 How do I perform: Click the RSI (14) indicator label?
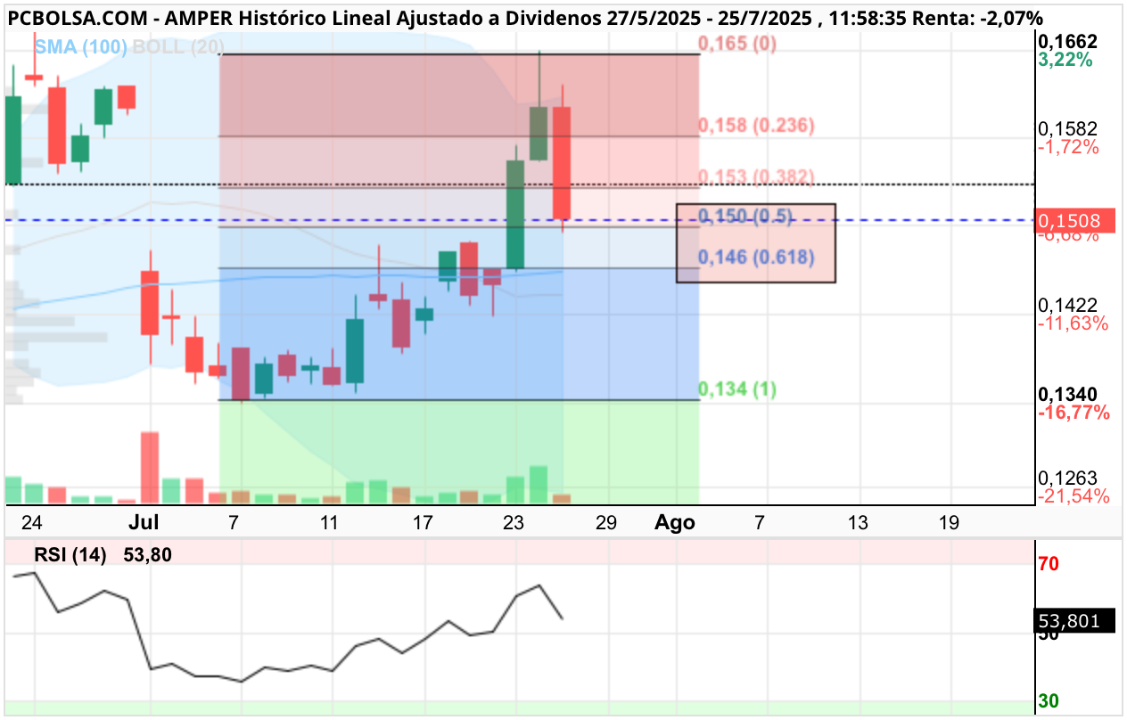[x=70, y=555]
